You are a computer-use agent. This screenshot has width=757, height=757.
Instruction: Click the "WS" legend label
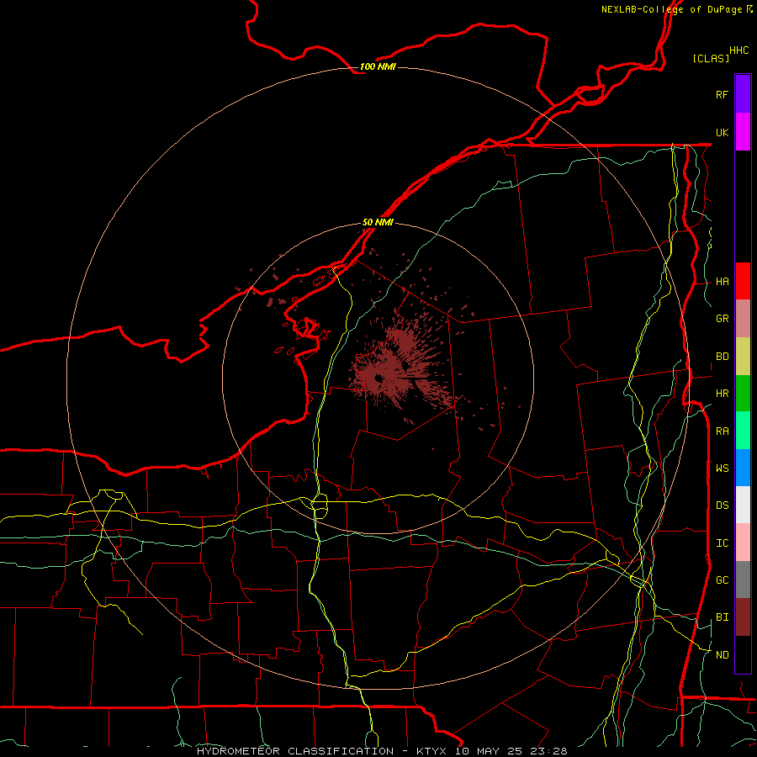tap(723, 468)
